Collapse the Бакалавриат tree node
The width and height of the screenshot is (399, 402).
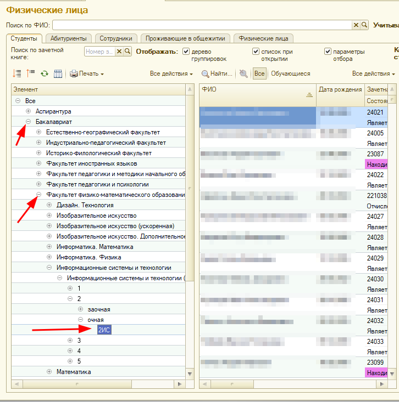click(29, 122)
